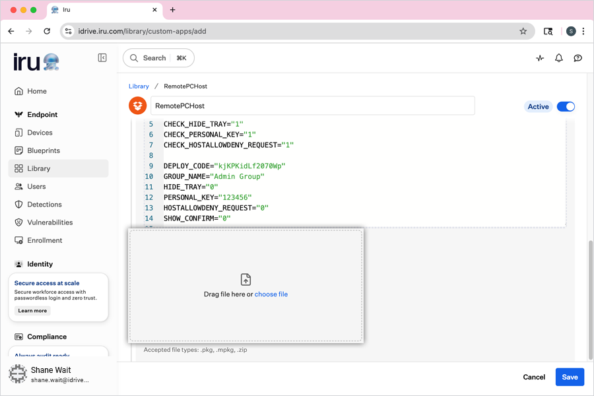Image resolution: width=594 pixels, height=396 pixels.
Task: Go to Blueprints in sidebar
Action: click(43, 150)
